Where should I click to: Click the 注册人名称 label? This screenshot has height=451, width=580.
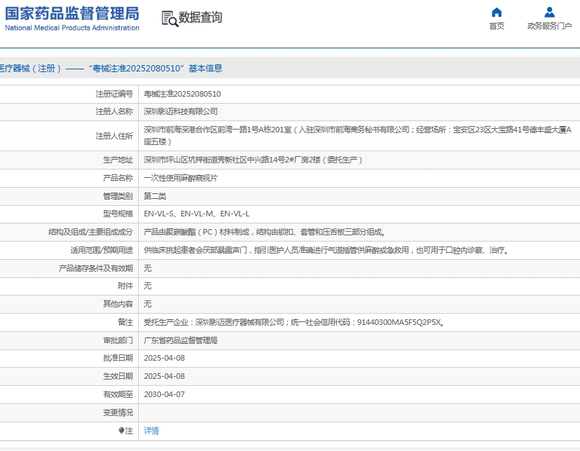(114, 111)
